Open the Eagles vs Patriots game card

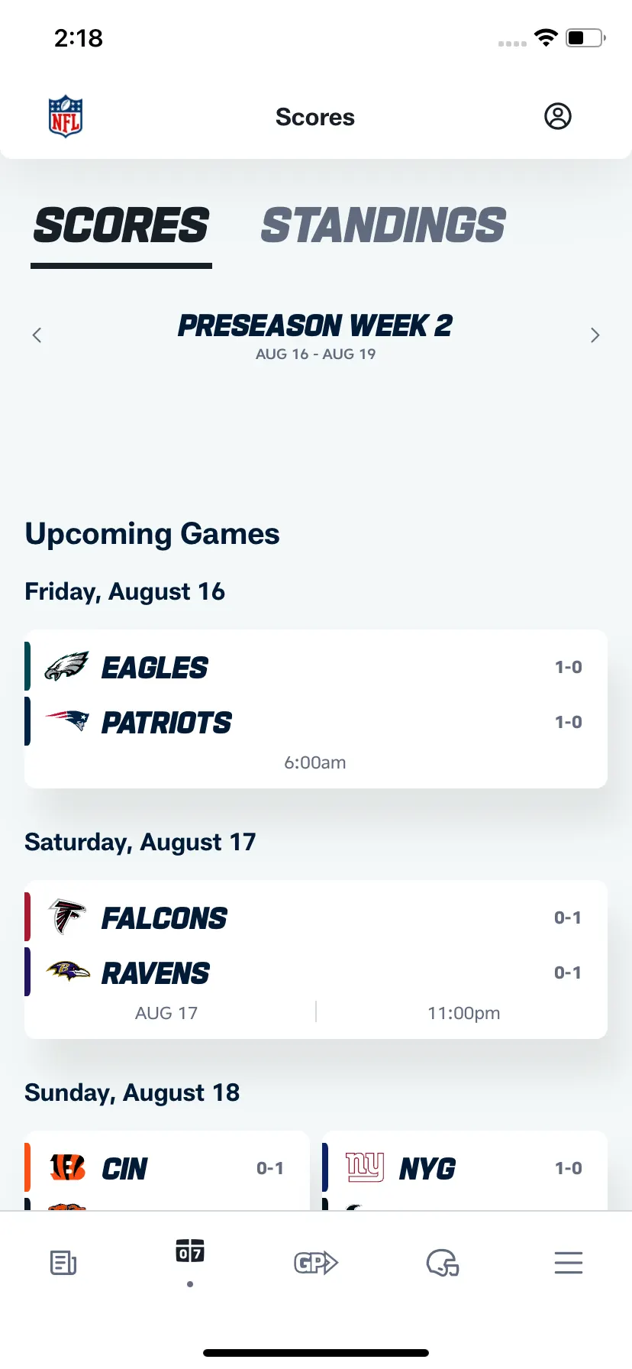pos(316,709)
